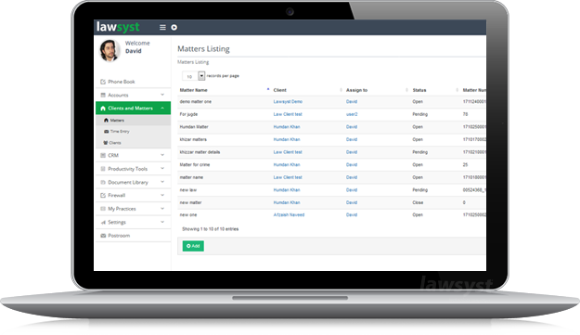
Task: Open the Lawsyst Demo client link
Action: (x=288, y=102)
